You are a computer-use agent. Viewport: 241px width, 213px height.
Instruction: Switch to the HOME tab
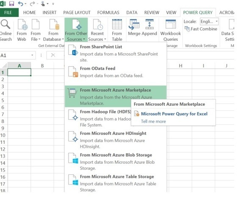30,12
